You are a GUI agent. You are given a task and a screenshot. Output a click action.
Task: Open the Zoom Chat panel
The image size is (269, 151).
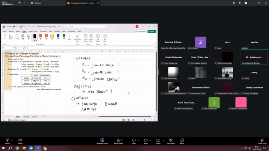(x=134, y=141)
